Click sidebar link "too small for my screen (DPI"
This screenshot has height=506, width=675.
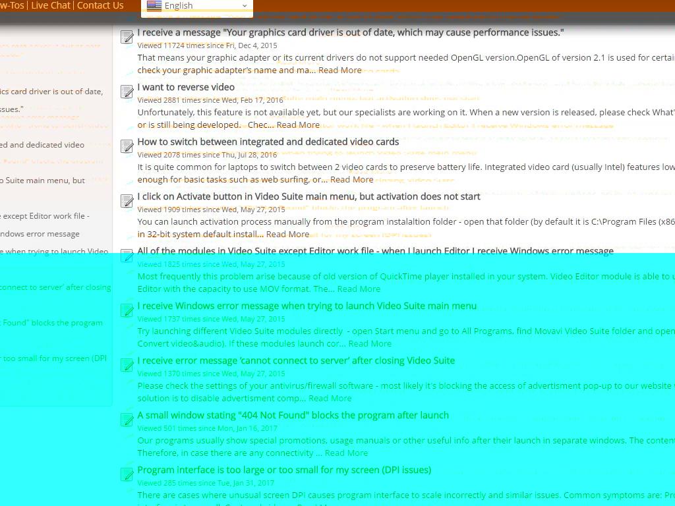tap(53, 358)
